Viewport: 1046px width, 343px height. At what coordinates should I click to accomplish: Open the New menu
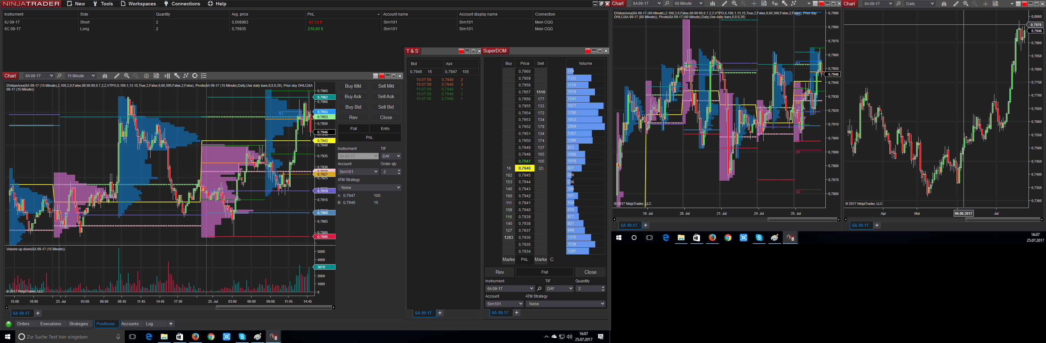(x=76, y=3)
